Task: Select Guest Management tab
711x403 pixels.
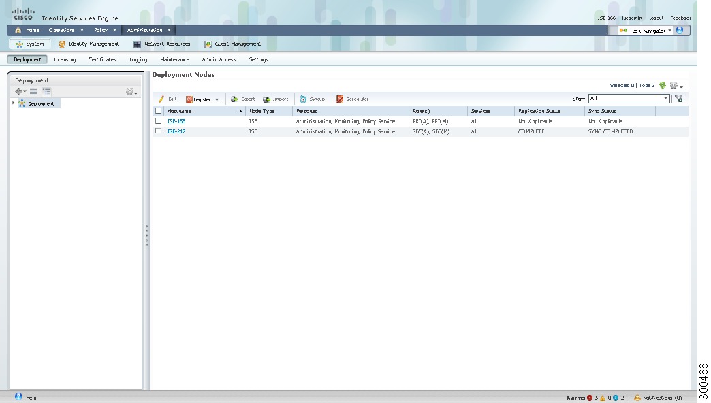Action: 233,44
